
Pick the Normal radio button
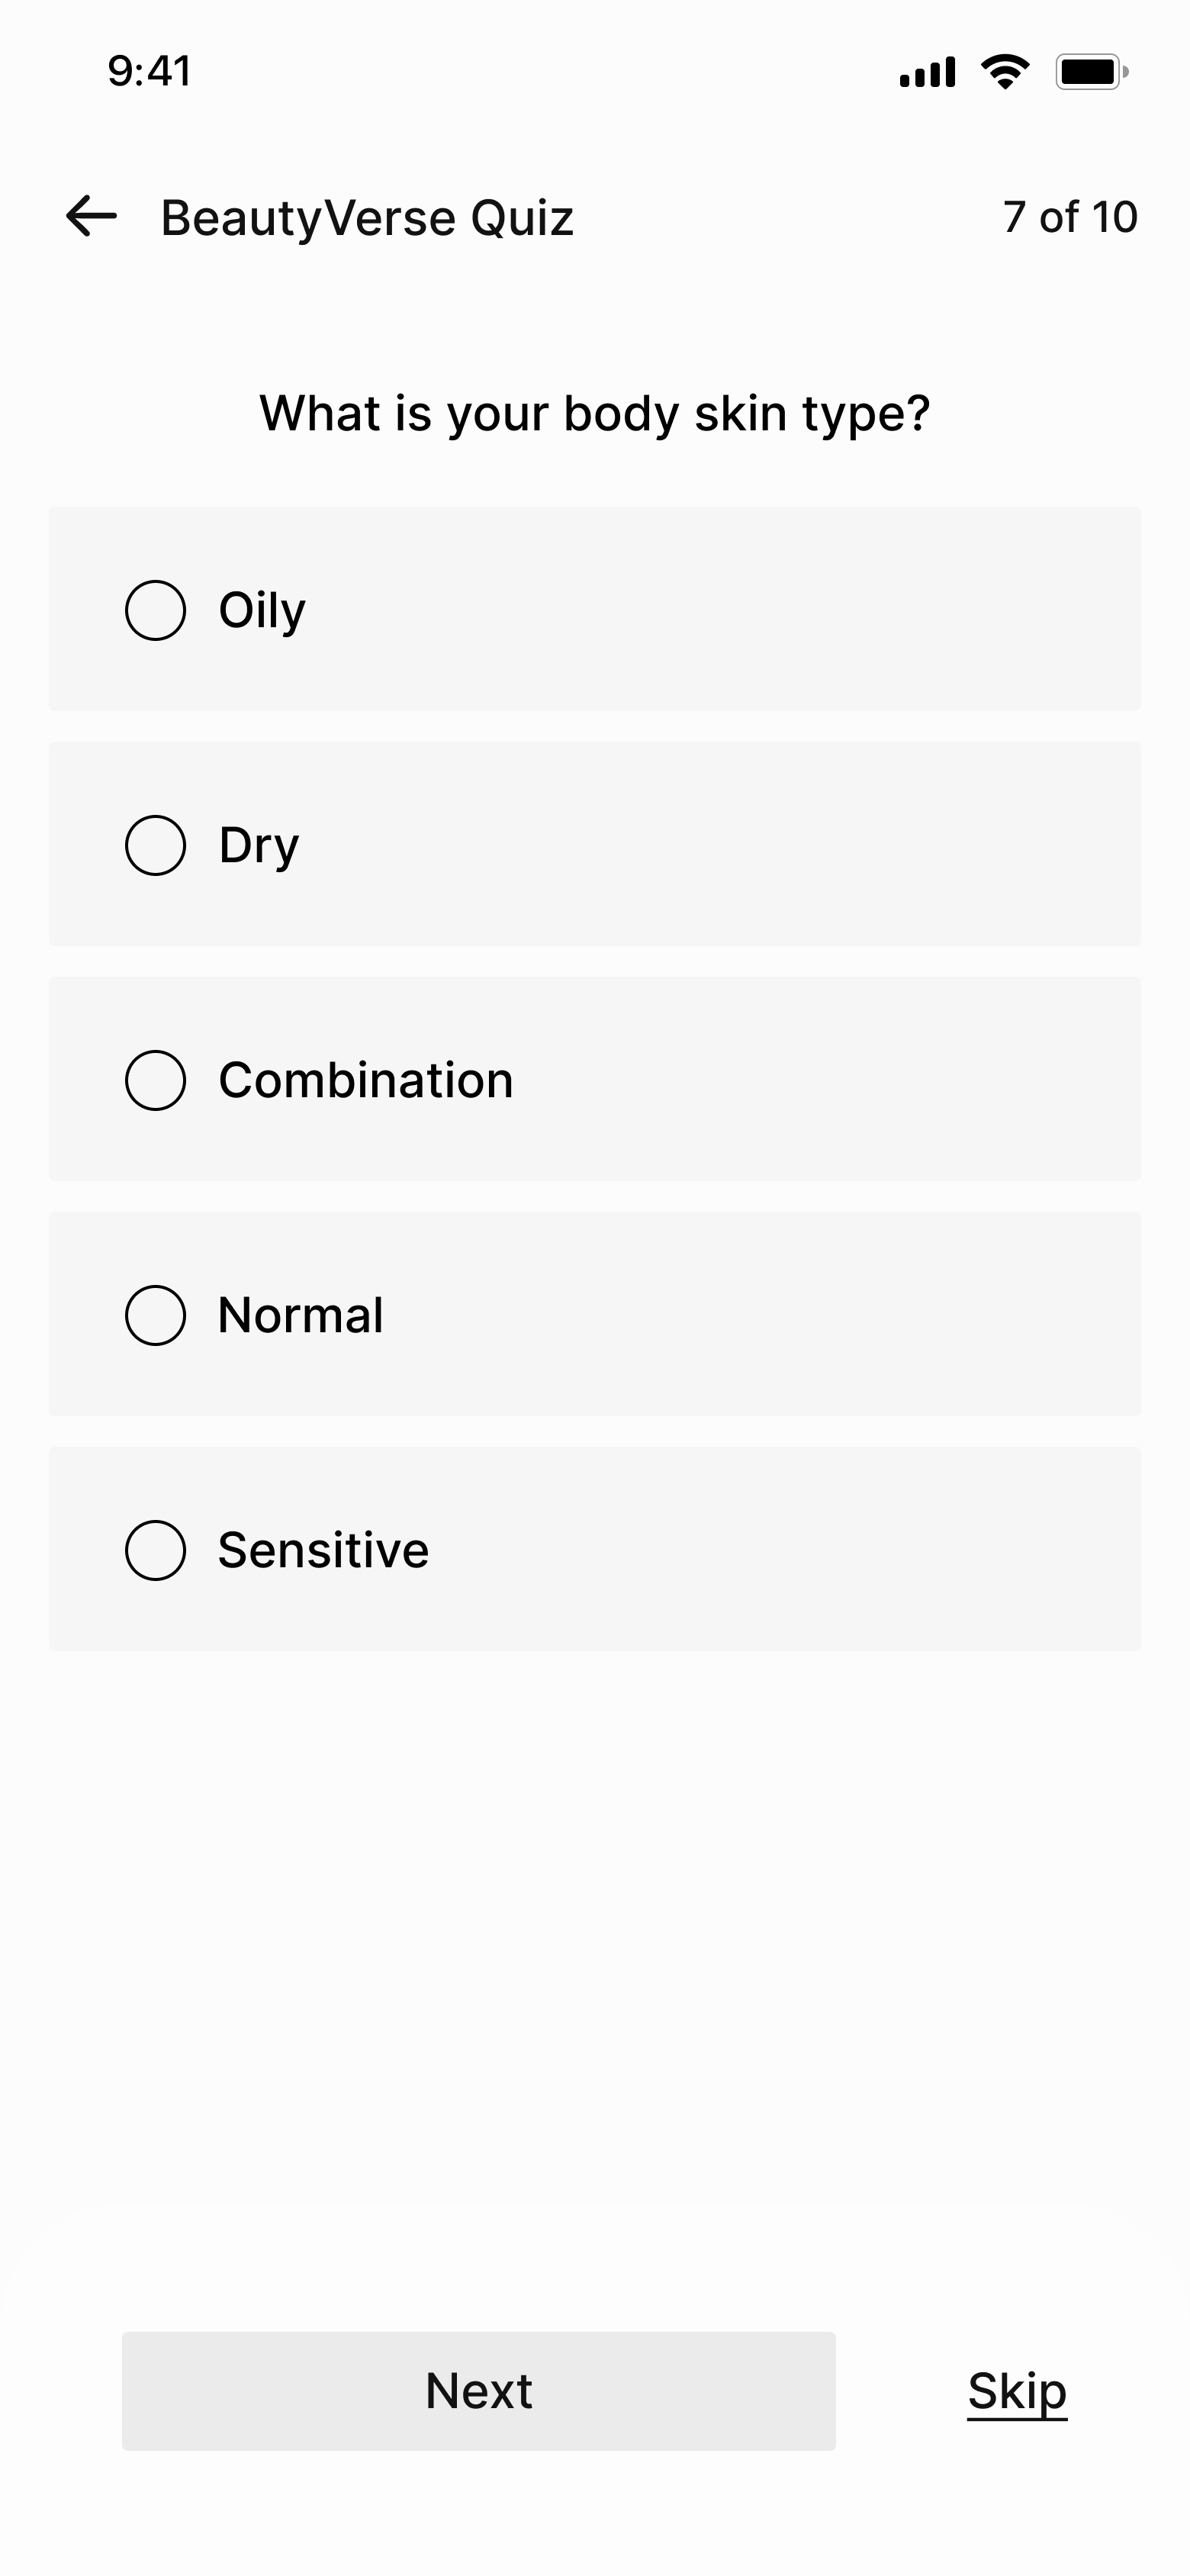[155, 1315]
